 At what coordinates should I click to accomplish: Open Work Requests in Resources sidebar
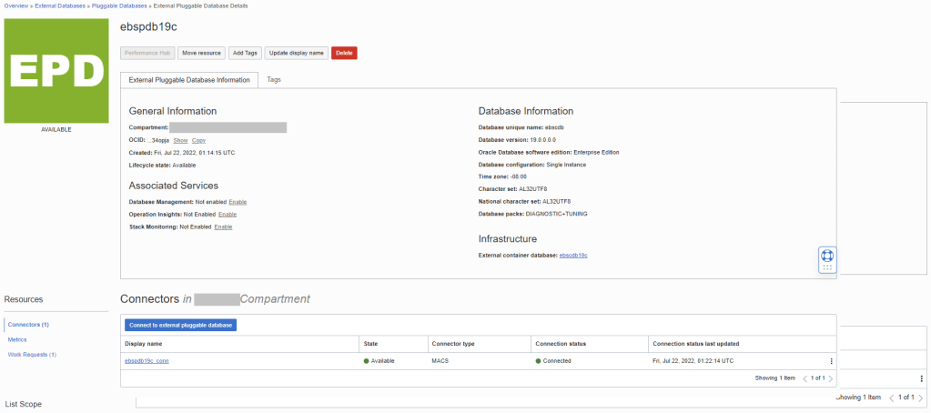(32, 354)
